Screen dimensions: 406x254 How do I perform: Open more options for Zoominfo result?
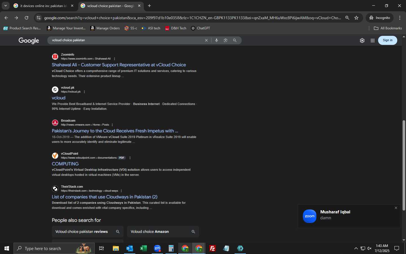[x=114, y=59]
